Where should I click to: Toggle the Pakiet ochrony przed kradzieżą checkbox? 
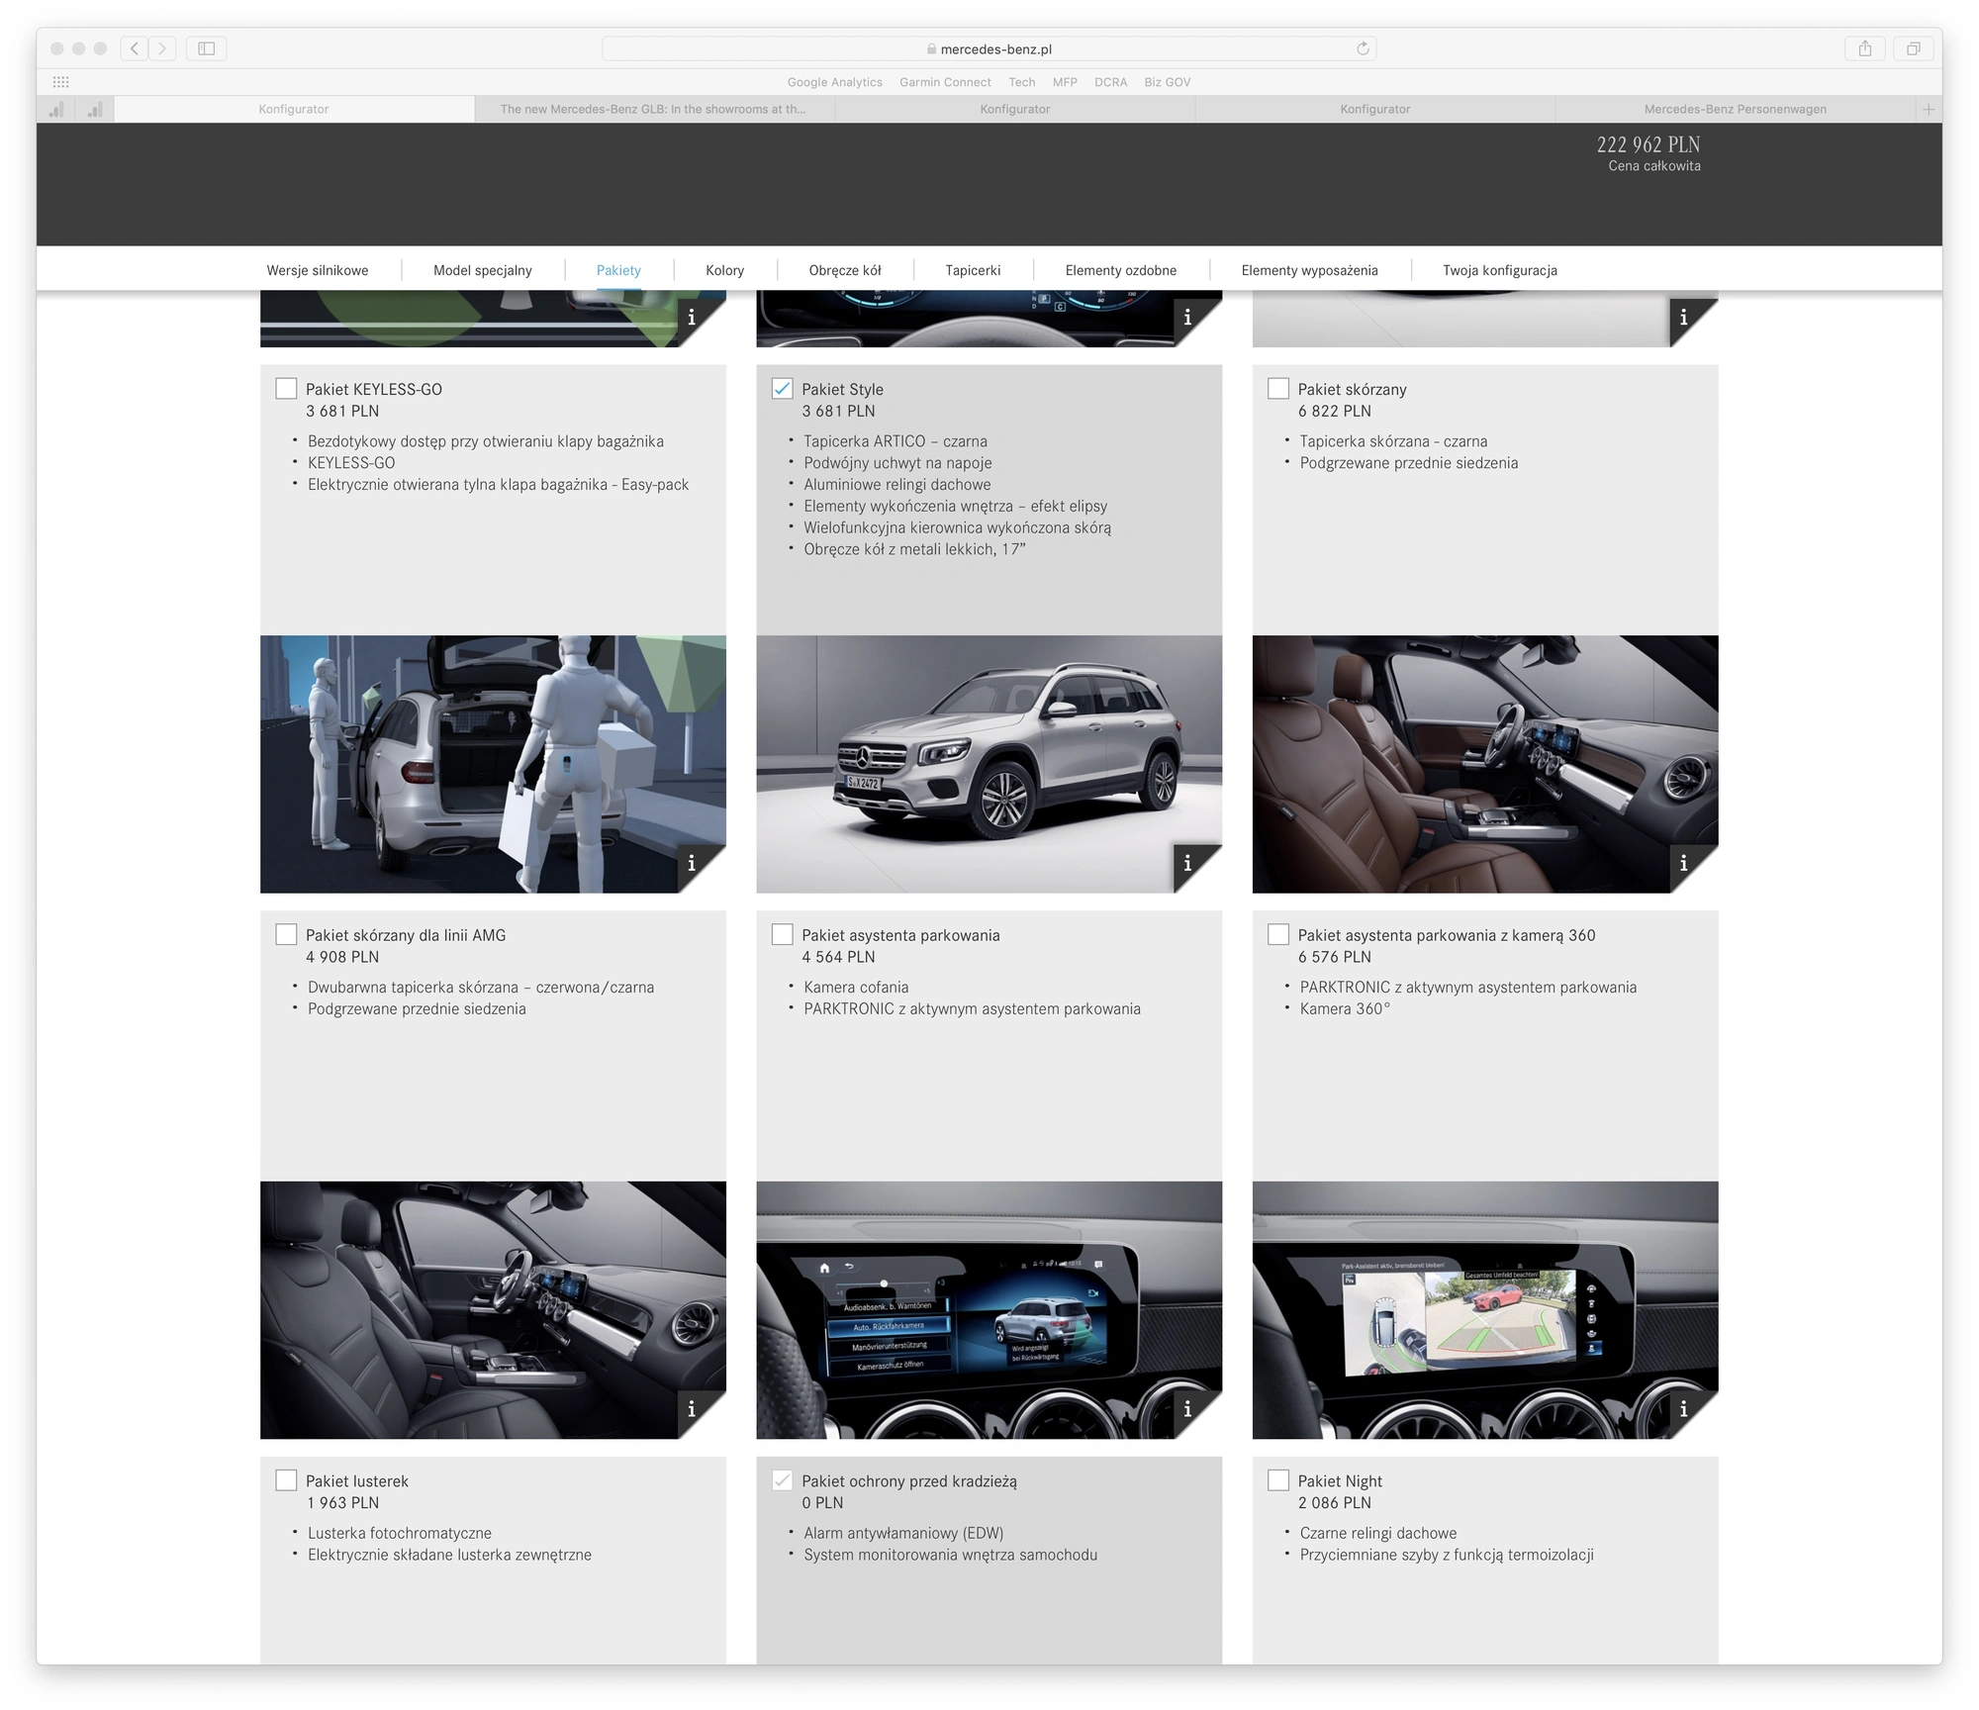click(782, 1480)
